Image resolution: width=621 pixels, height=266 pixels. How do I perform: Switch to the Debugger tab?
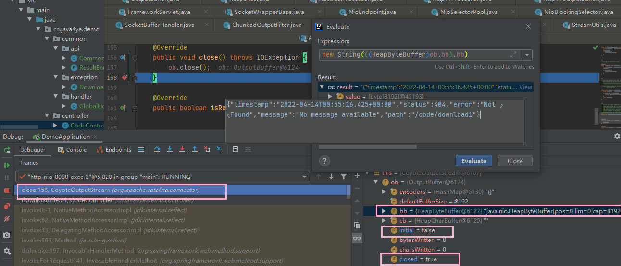pos(33,150)
